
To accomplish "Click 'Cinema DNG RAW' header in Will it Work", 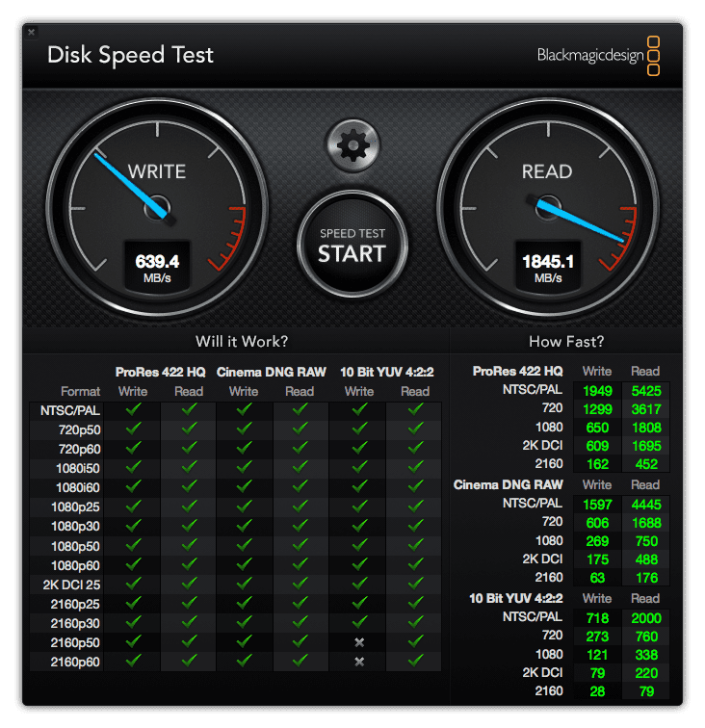I will pyautogui.click(x=272, y=373).
